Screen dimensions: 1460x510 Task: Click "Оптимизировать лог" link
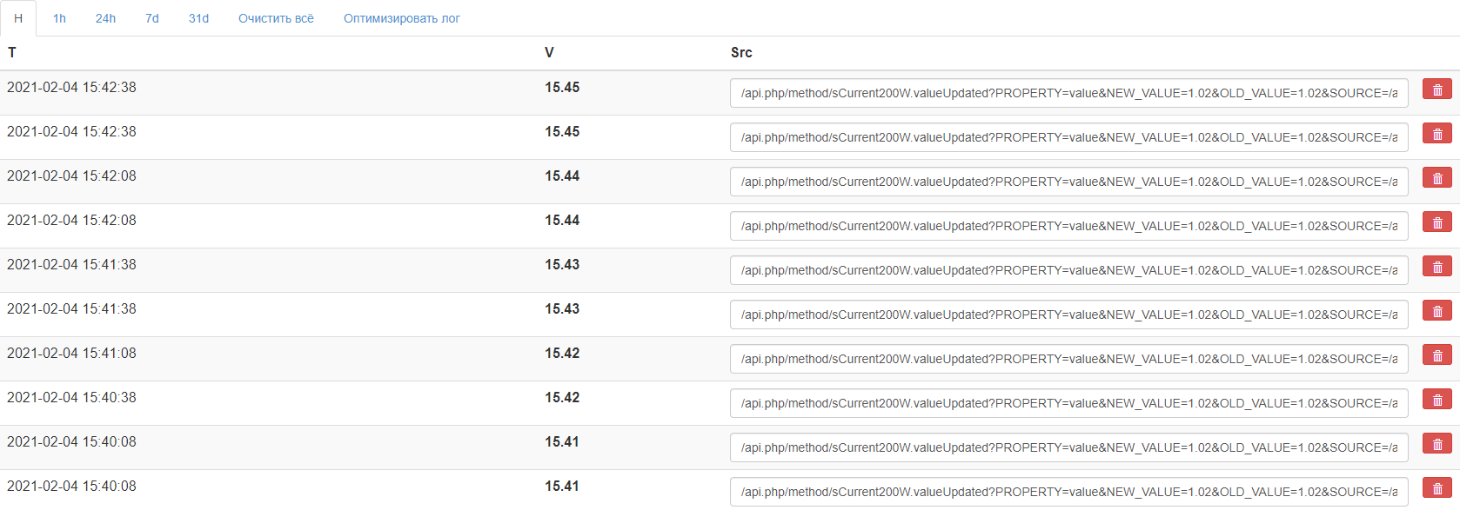tap(401, 18)
